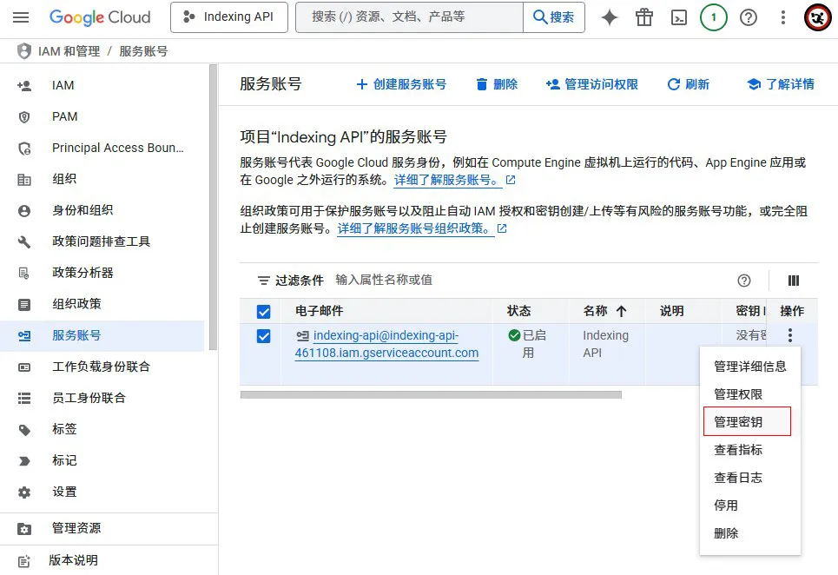
Task: Click the 政策问题排查工具 wrench icon
Action: [x=24, y=242]
